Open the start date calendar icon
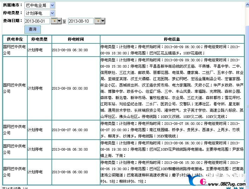The width and height of the screenshot is (249, 189). (54, 21)
